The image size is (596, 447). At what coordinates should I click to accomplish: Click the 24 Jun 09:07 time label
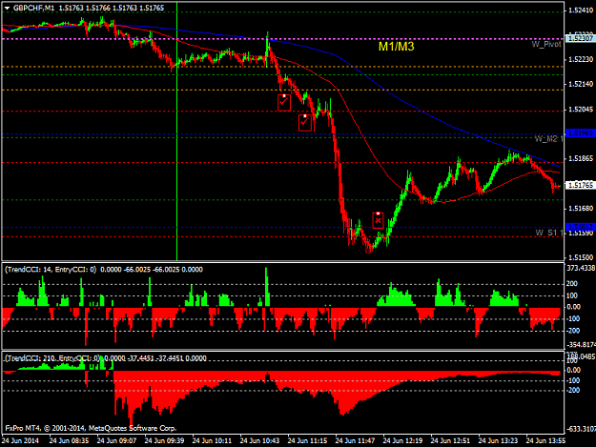(116, 441)
